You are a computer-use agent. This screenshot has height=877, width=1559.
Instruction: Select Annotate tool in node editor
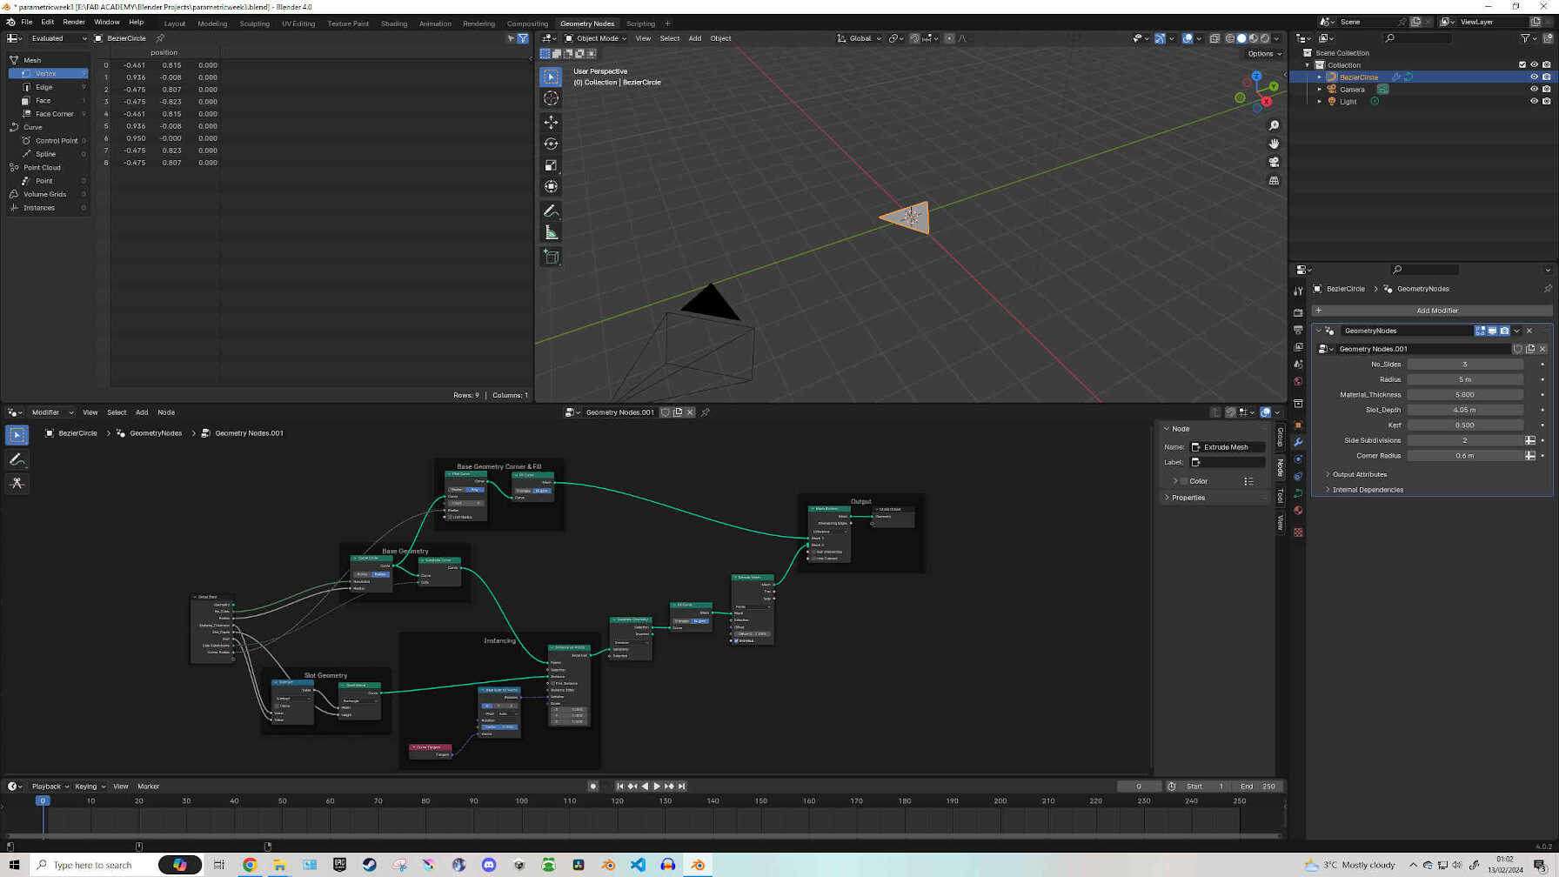tap(17, 459)
